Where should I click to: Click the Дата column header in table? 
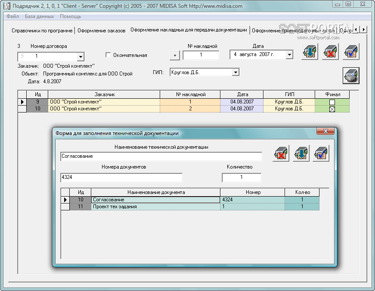click(242, 94)
